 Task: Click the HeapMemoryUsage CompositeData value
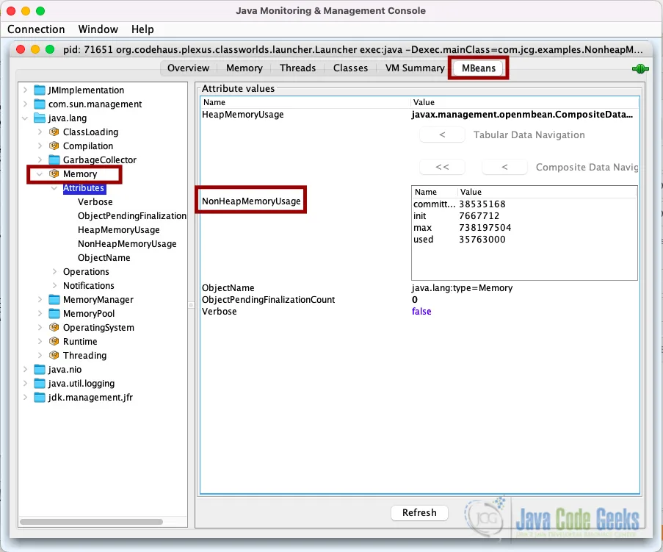pos(522,115)
